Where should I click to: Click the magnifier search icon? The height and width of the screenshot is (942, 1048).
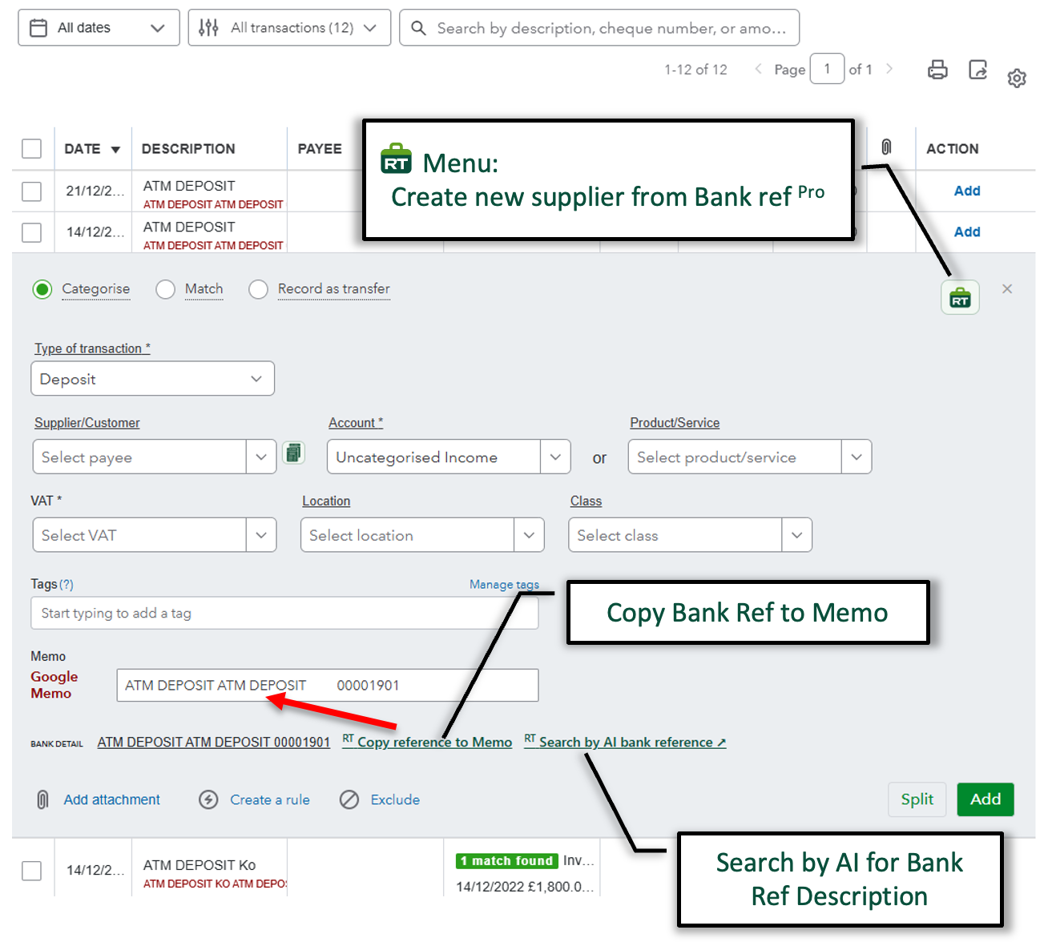click(x=418, y=28)
